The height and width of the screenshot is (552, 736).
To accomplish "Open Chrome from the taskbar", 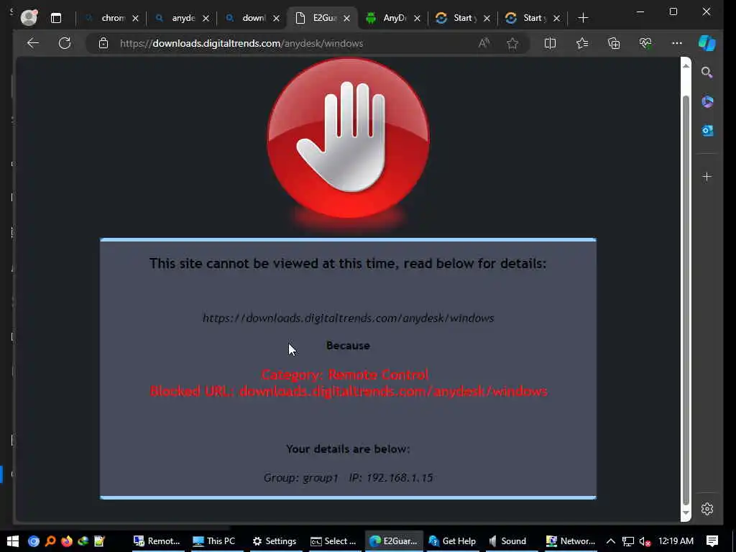I will pyautogui.click(x=33, y=541).
